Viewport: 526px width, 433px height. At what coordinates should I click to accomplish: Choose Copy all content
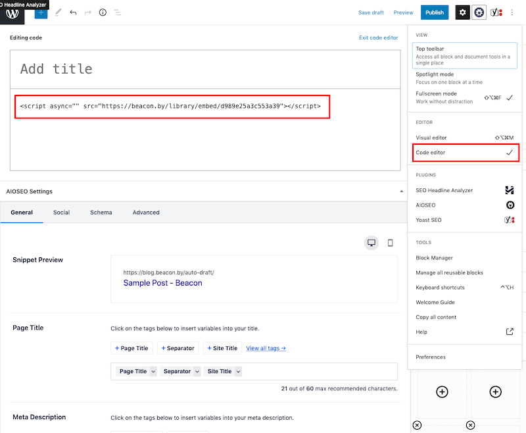coord(465,317)
